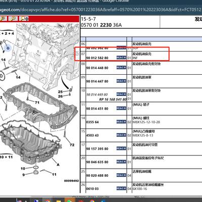Click part number 98 014 451 80
Viewport: 202px width, 202px height.
97,109
